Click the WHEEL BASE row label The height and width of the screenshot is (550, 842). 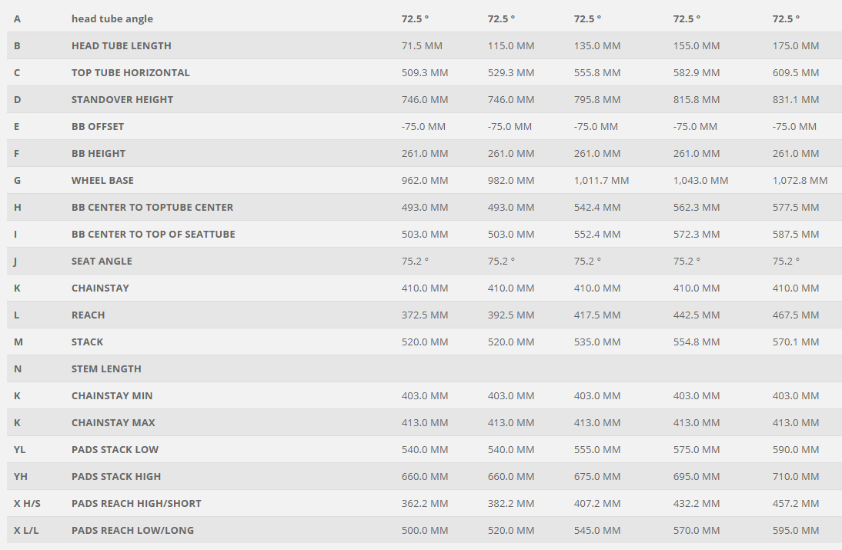click(102, 180)
